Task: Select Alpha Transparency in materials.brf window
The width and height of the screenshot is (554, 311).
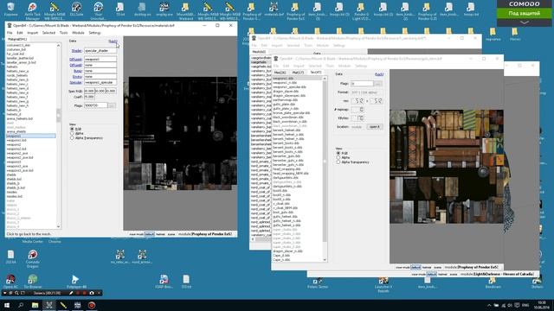Action: click(x=72, y=138)
